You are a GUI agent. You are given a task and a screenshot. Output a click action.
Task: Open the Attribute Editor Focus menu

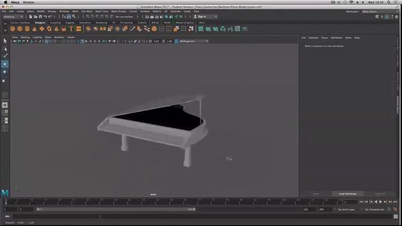click(325, 38)
